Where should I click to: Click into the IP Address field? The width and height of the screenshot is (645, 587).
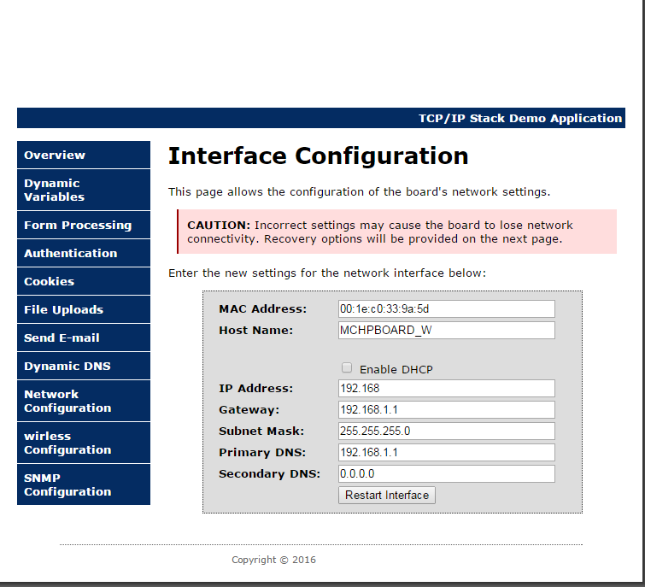[x=446, y=388]
